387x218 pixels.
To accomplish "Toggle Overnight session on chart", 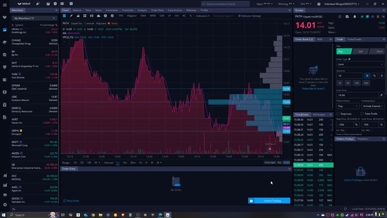I will coord(270,163).
